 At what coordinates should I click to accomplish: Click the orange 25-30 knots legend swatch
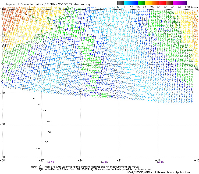(x=155, y=3)
